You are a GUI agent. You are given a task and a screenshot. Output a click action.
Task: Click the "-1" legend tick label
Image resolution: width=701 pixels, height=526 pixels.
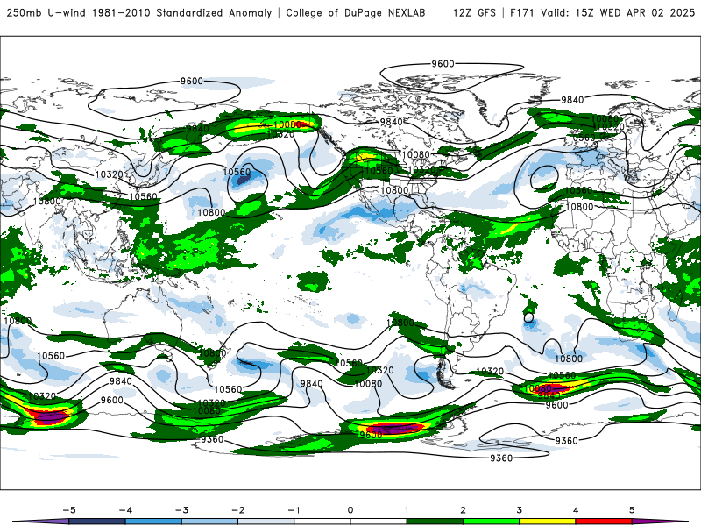coord(294,510)
